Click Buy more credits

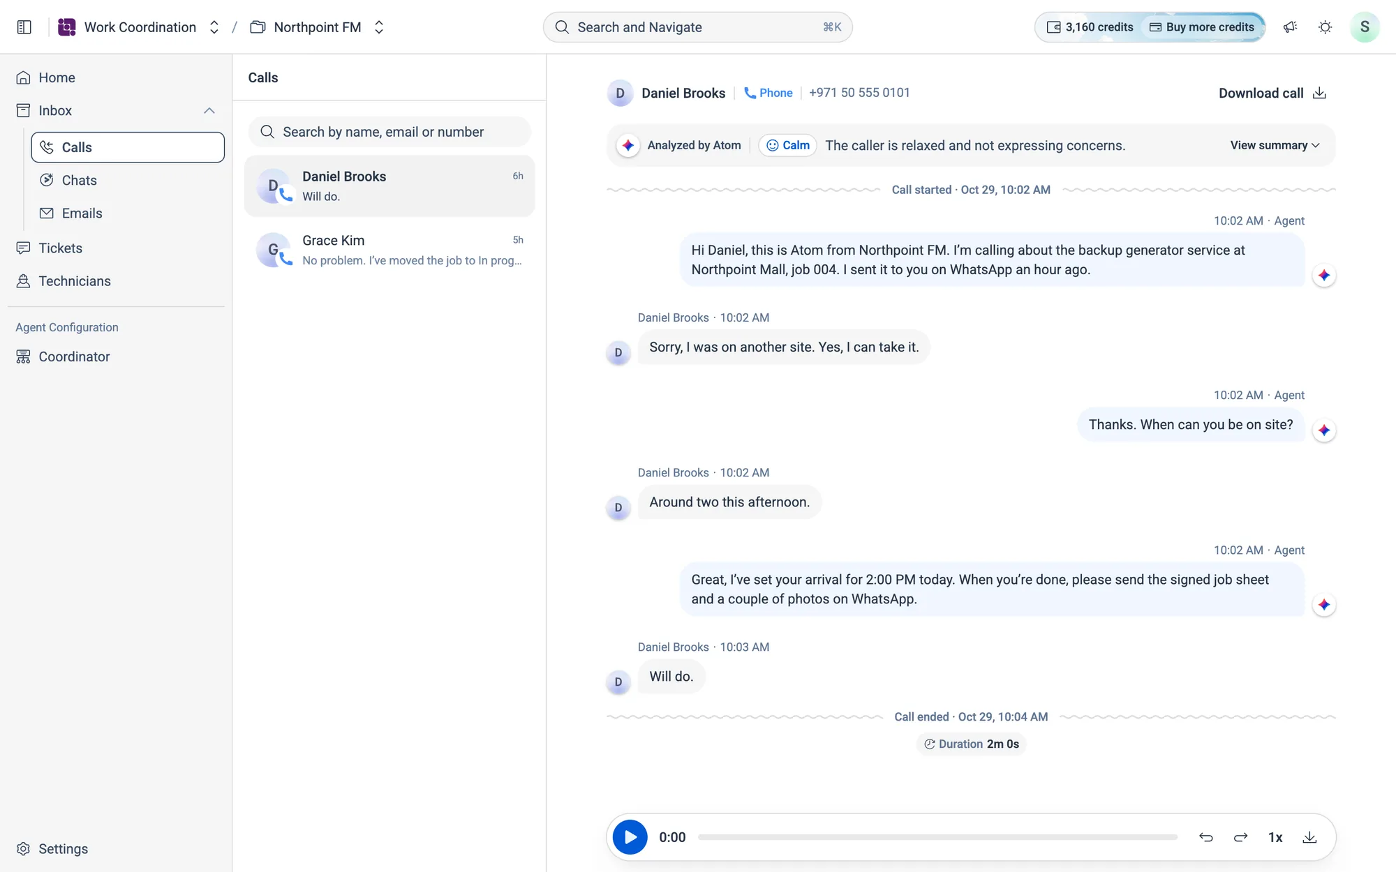[1202, 27]
